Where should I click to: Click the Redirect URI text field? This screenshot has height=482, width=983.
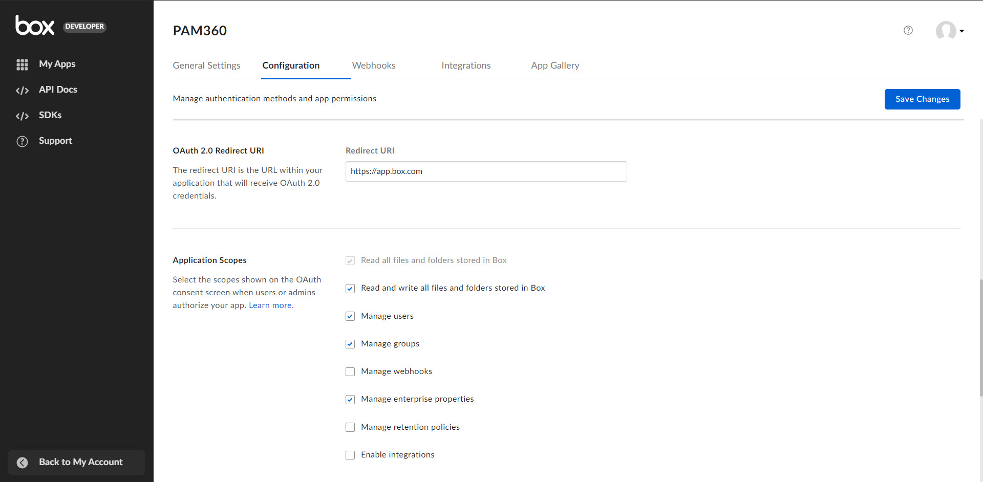click(486, 171)
